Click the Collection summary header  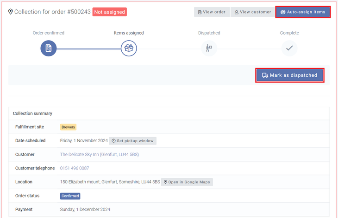pyautogui.click(x=32, y=113)
